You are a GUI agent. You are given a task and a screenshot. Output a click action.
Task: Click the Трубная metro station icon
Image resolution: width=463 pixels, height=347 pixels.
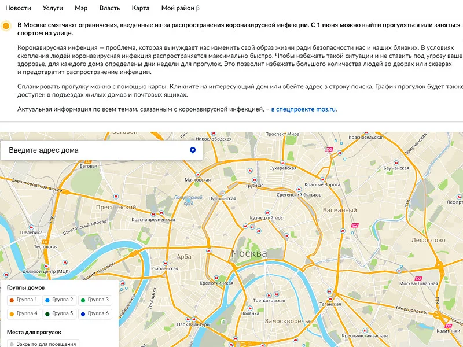[x=255, y=179]
